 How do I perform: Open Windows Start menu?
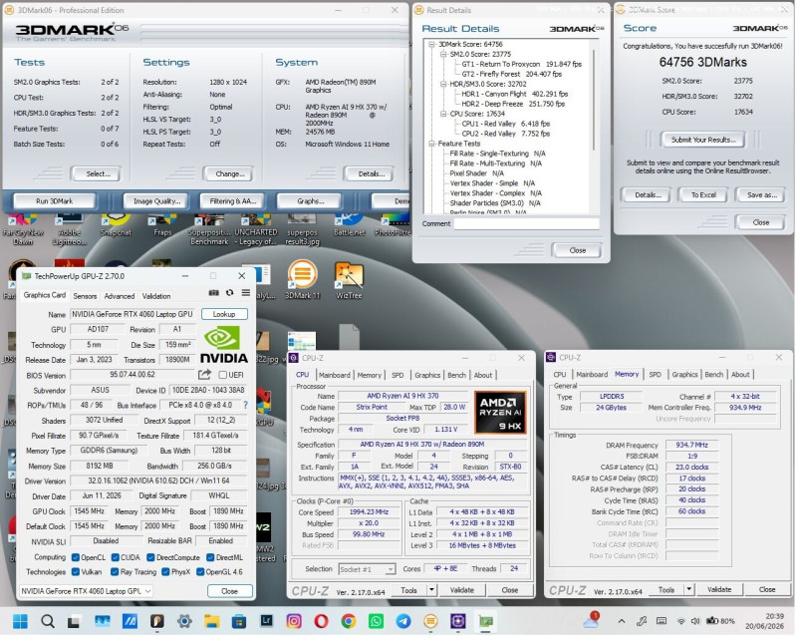(20, 623)
